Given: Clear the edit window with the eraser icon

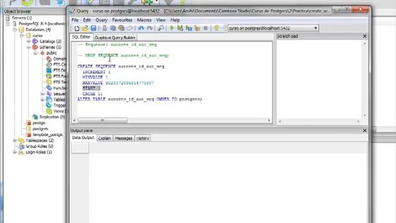Looking at the screenshot, I should tap(130, 28).
